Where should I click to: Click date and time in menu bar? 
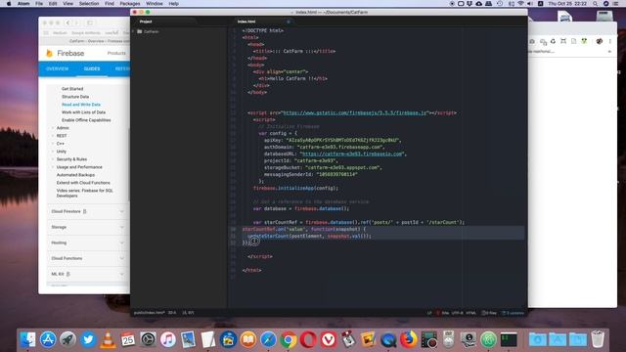coord(567,4)
